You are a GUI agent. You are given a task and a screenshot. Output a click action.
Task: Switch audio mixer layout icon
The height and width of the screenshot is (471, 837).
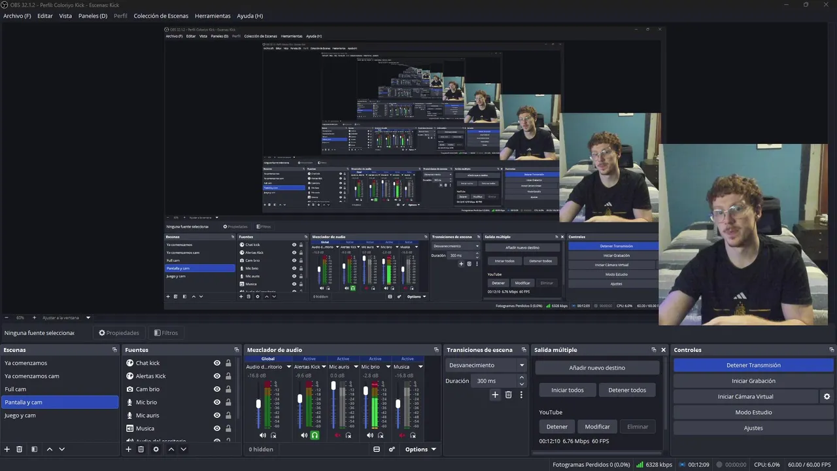click(377, 449)
